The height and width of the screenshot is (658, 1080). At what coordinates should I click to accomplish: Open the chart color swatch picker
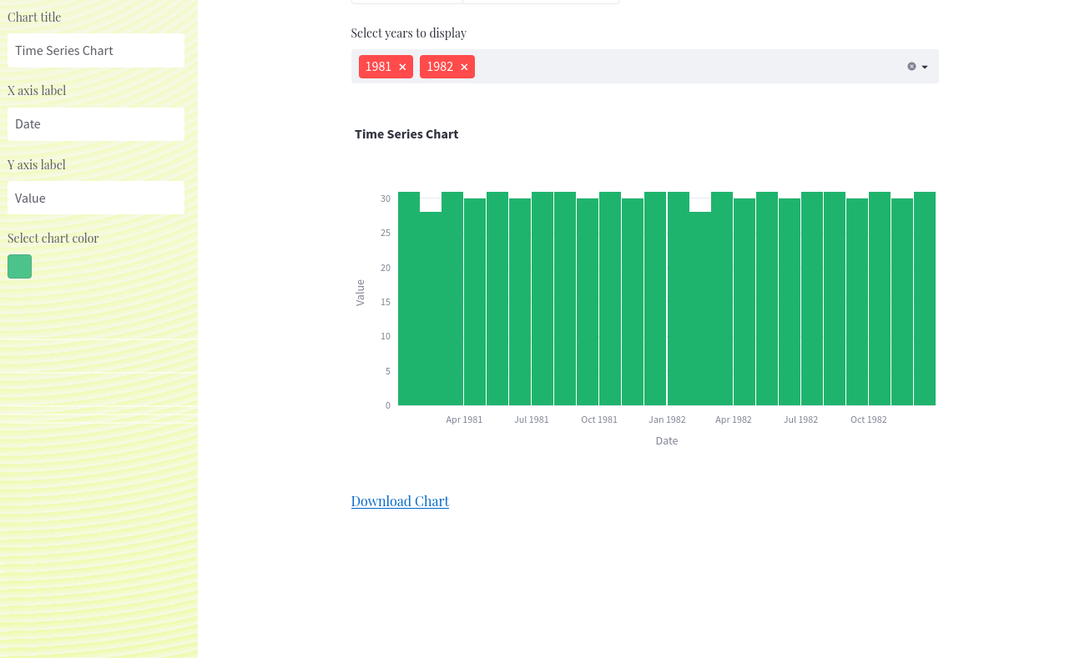(x=19, y=266)
